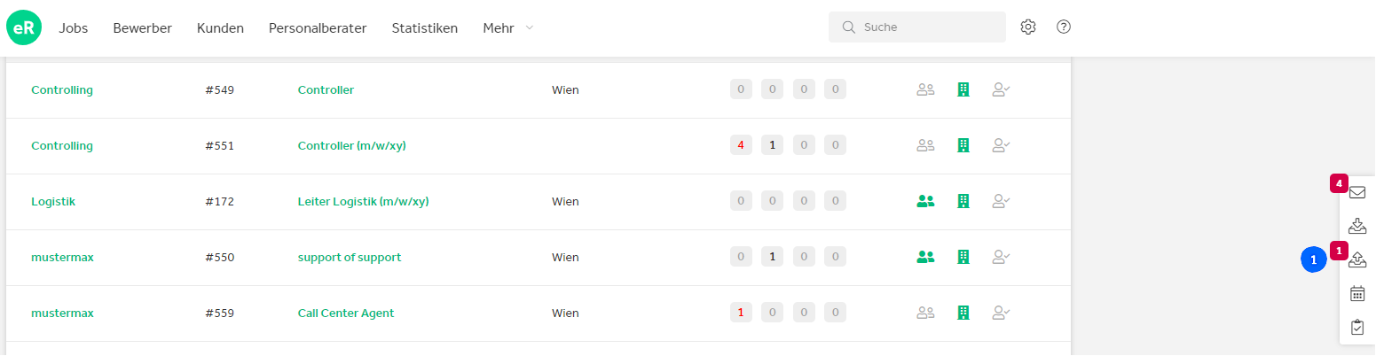
Task: Open the Statistiken menu item
Action: [x=425, y=27]
